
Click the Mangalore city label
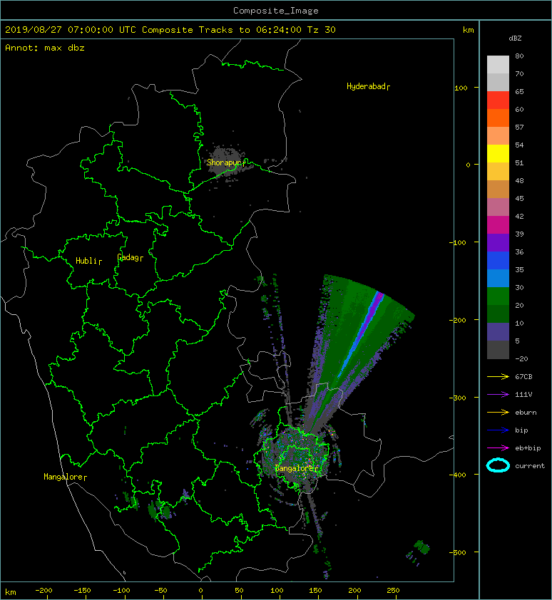(x=65, y=477)
